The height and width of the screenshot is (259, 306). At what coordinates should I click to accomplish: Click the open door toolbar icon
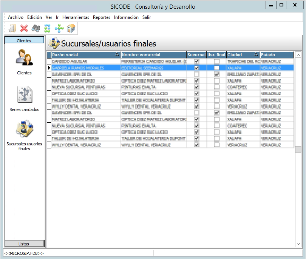point(12,28)
